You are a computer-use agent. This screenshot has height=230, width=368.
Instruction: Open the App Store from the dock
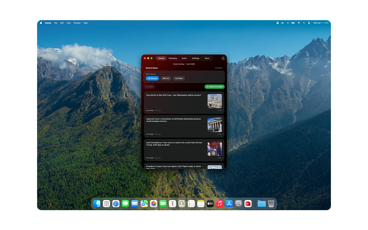229,204
